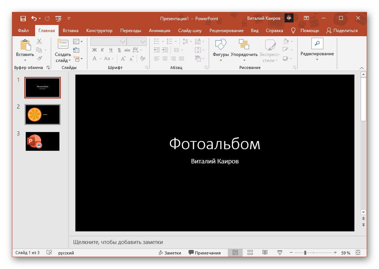
Task: Open the font name combo box
Action: click(x=122, y=42)
